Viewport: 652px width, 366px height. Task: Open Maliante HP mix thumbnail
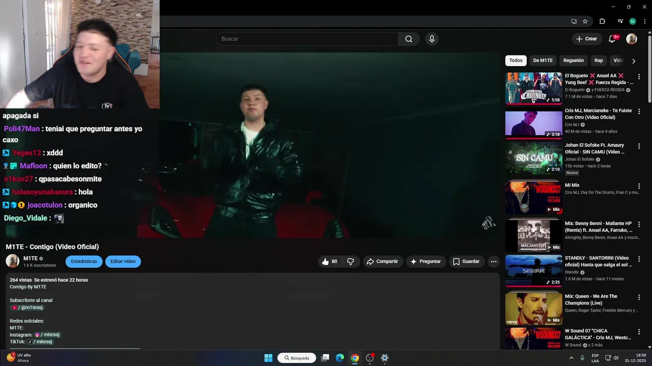(x=533, y=235)
